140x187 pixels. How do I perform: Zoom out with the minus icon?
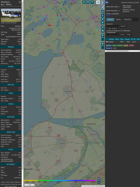coord(99,182)
